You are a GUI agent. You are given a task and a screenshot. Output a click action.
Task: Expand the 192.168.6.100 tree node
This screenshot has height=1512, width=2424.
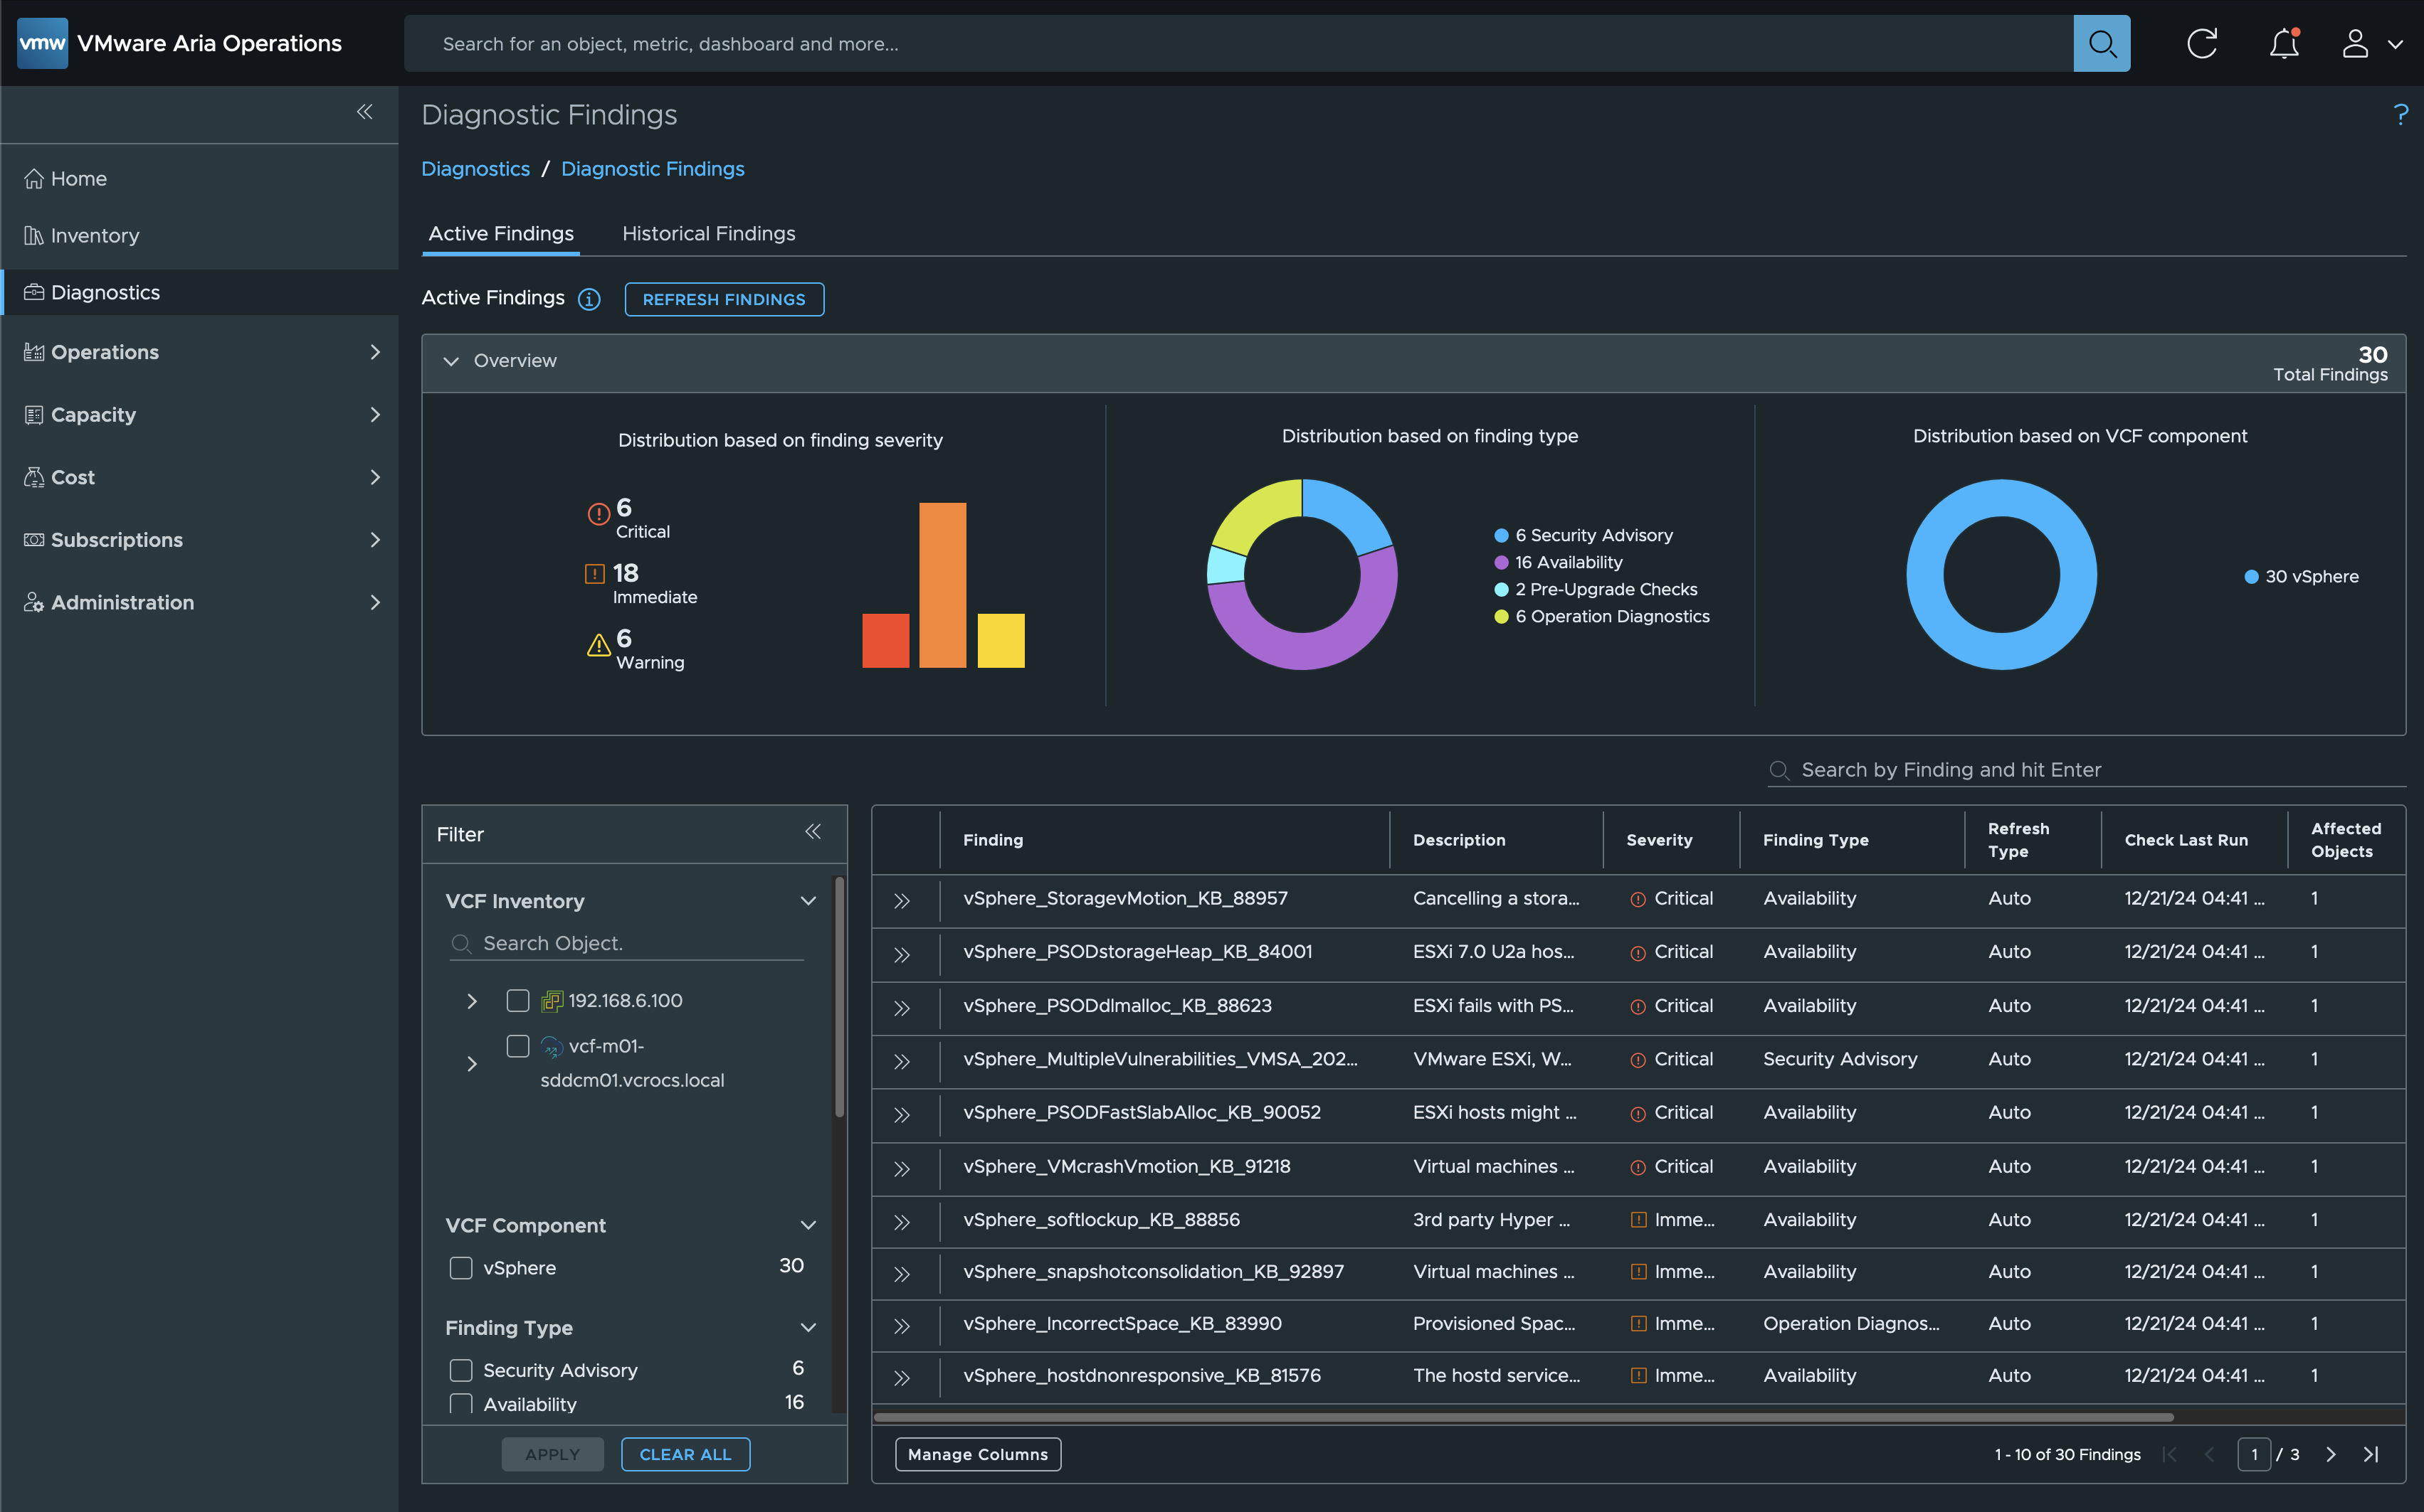click(x=472, y=1001)
